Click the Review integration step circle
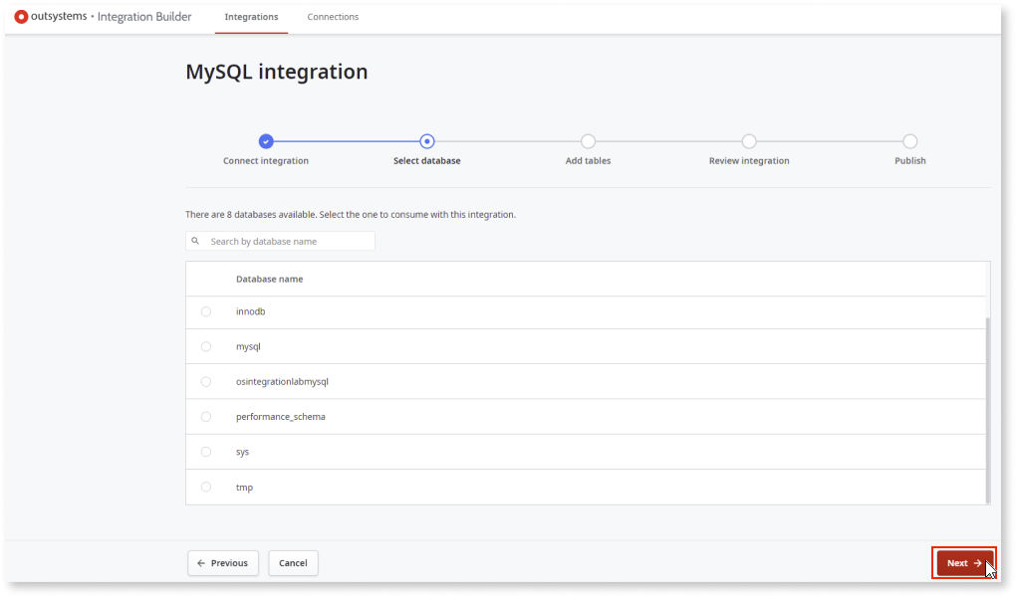The height and width of the screenshot is (597, 1016). pos(749,141)
